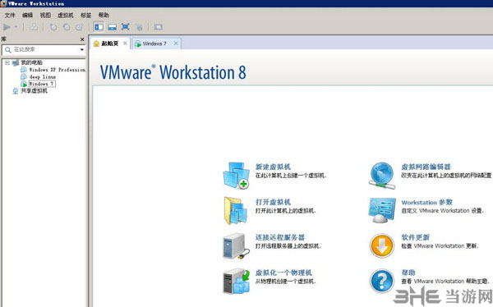Select the deep linux virtual machine
493x307 pixels.
pyautogui.click(x=43, y=76)
